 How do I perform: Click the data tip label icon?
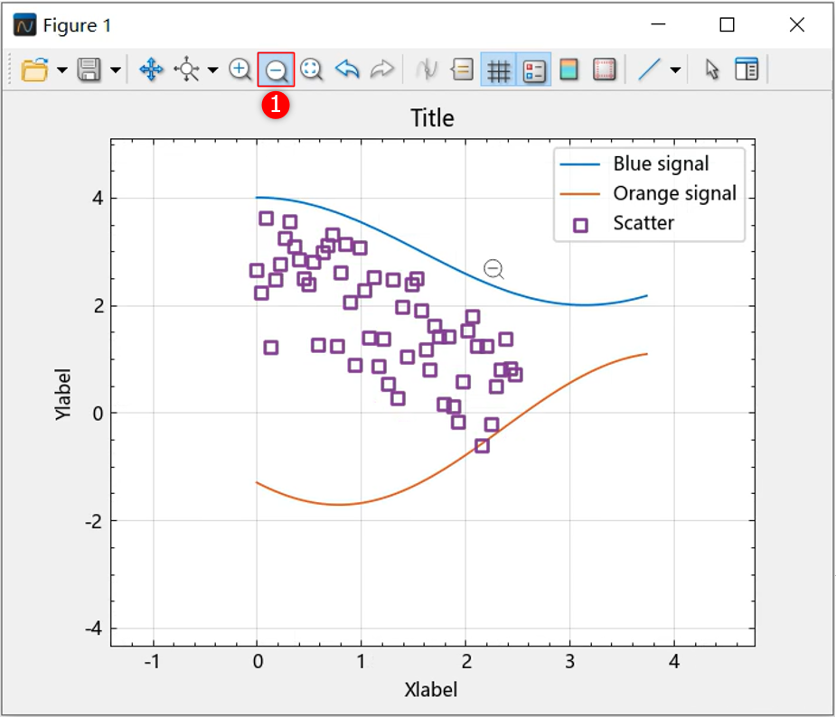coord(463,70)
